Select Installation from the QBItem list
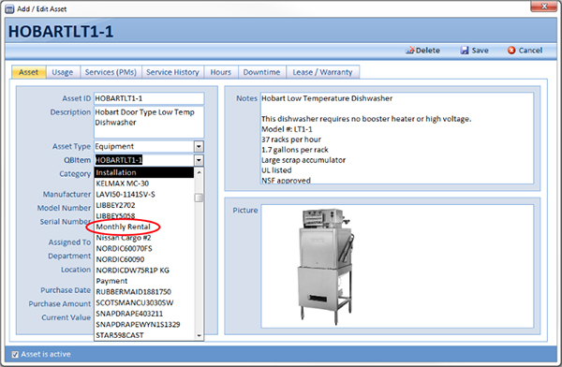Image resolution: width=562 pixels, height=367 pixels. click(144, 172)
